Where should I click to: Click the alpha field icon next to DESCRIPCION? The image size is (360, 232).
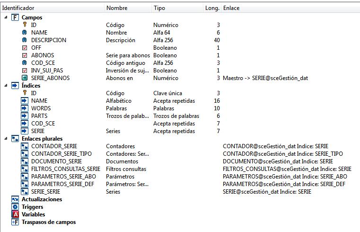pos(25,40)
